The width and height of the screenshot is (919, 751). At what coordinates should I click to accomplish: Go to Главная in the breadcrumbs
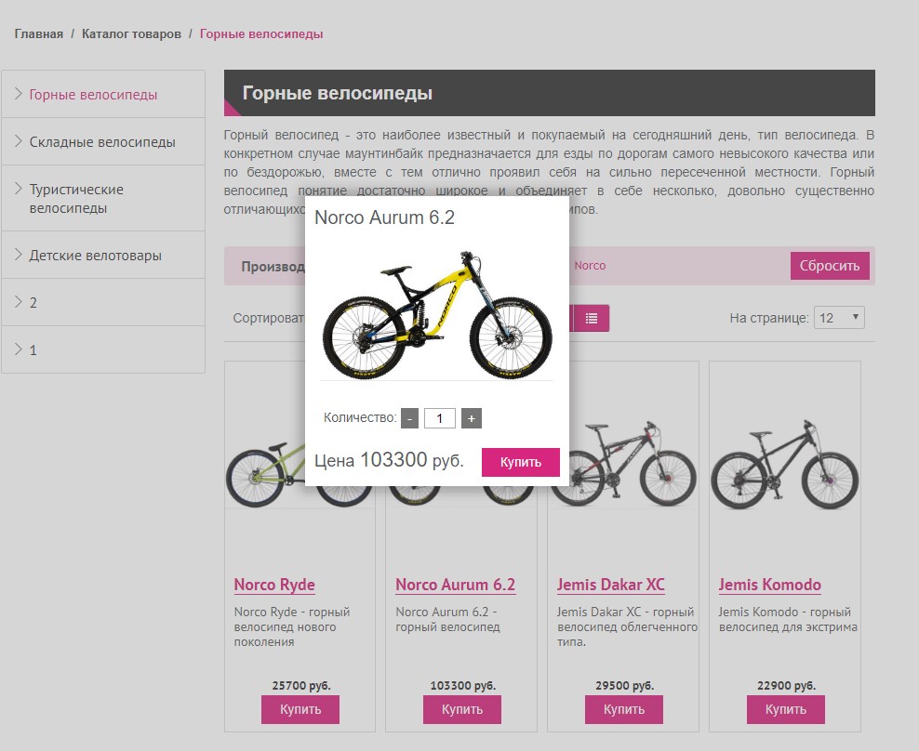click(x=39, y=34)
